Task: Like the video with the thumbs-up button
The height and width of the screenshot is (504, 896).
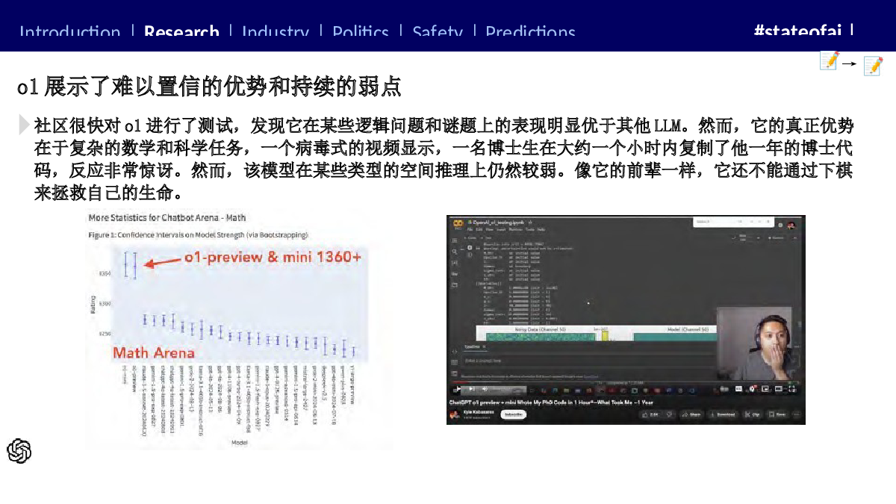Action: [x=652, y=414]
